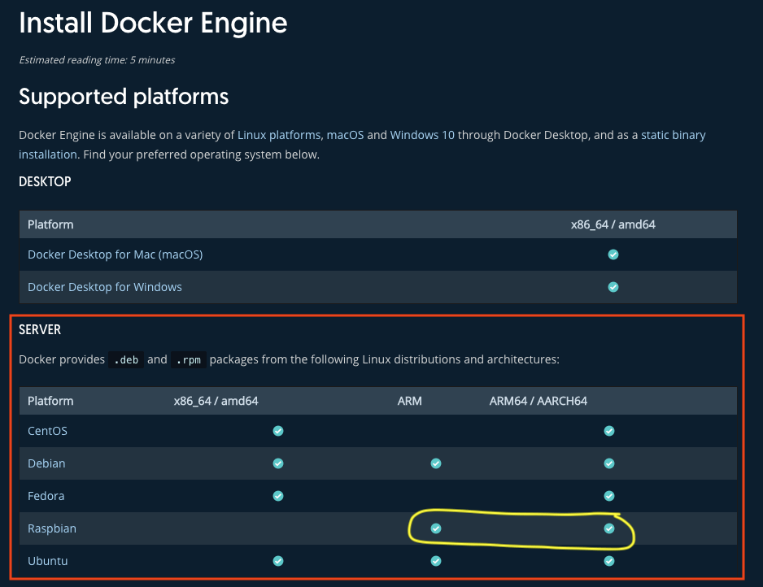Click the .rpm code label
This screenshot has width=763, height=587.
[x=189, y=360]
